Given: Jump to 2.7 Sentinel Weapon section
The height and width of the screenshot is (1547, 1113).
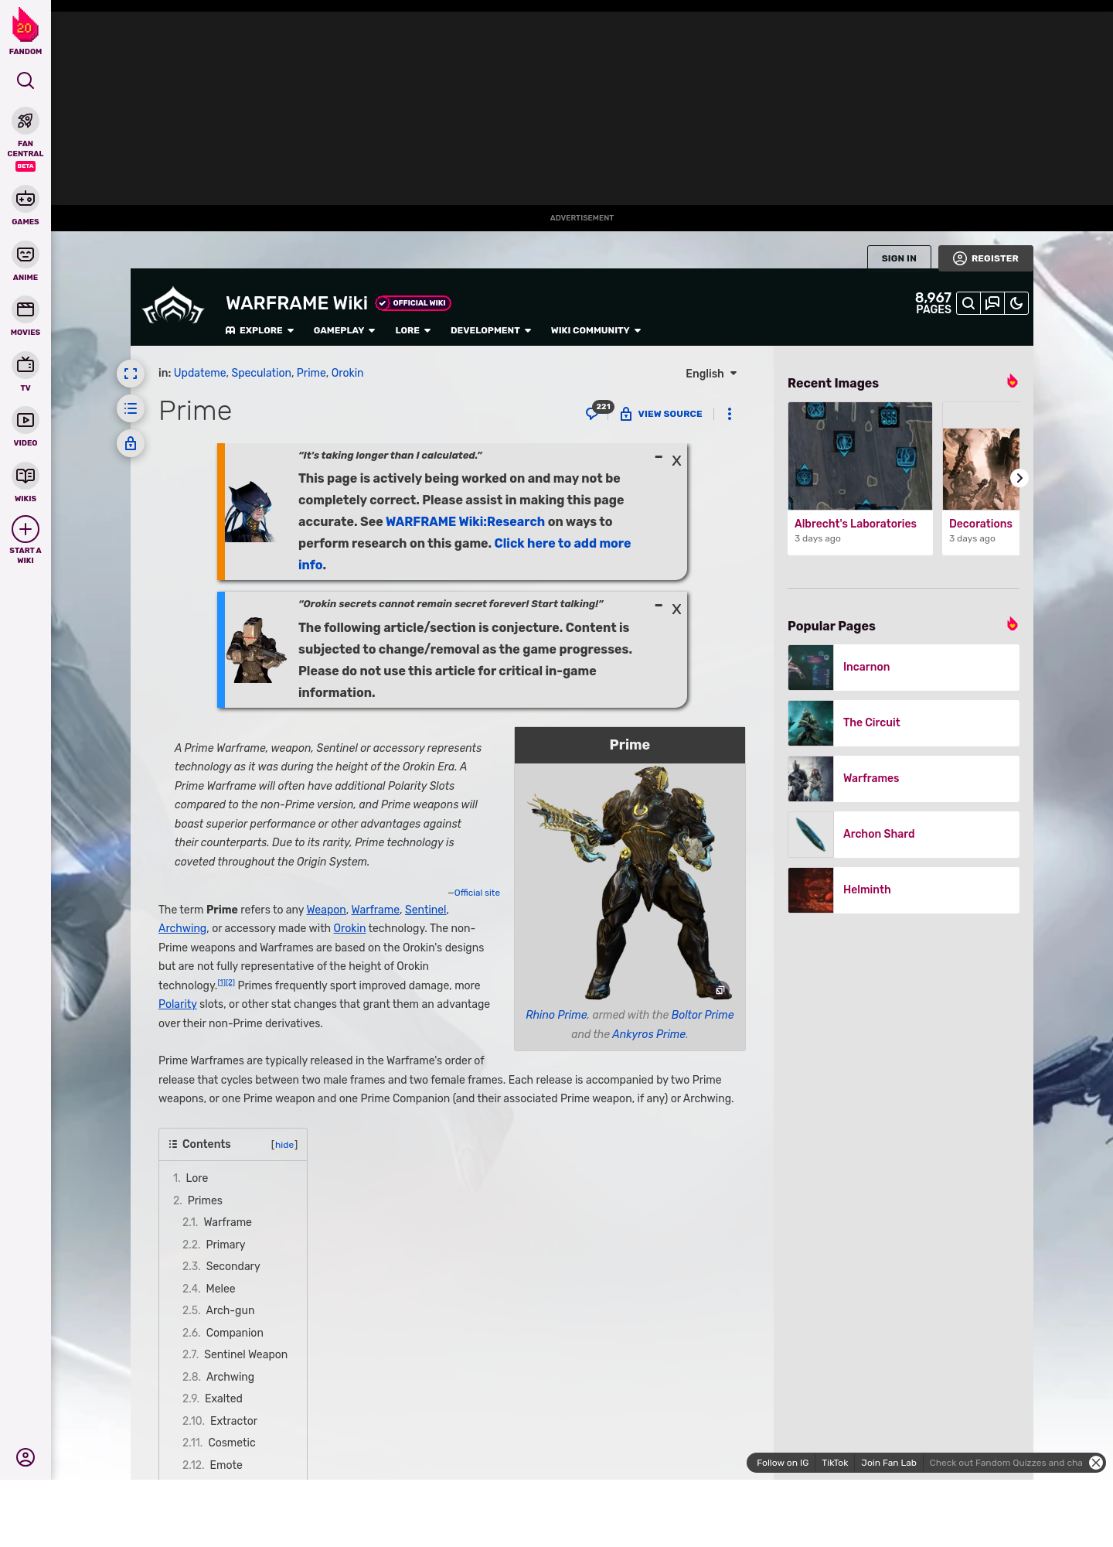Looking at the screenshot, I should click(235, 1354).
